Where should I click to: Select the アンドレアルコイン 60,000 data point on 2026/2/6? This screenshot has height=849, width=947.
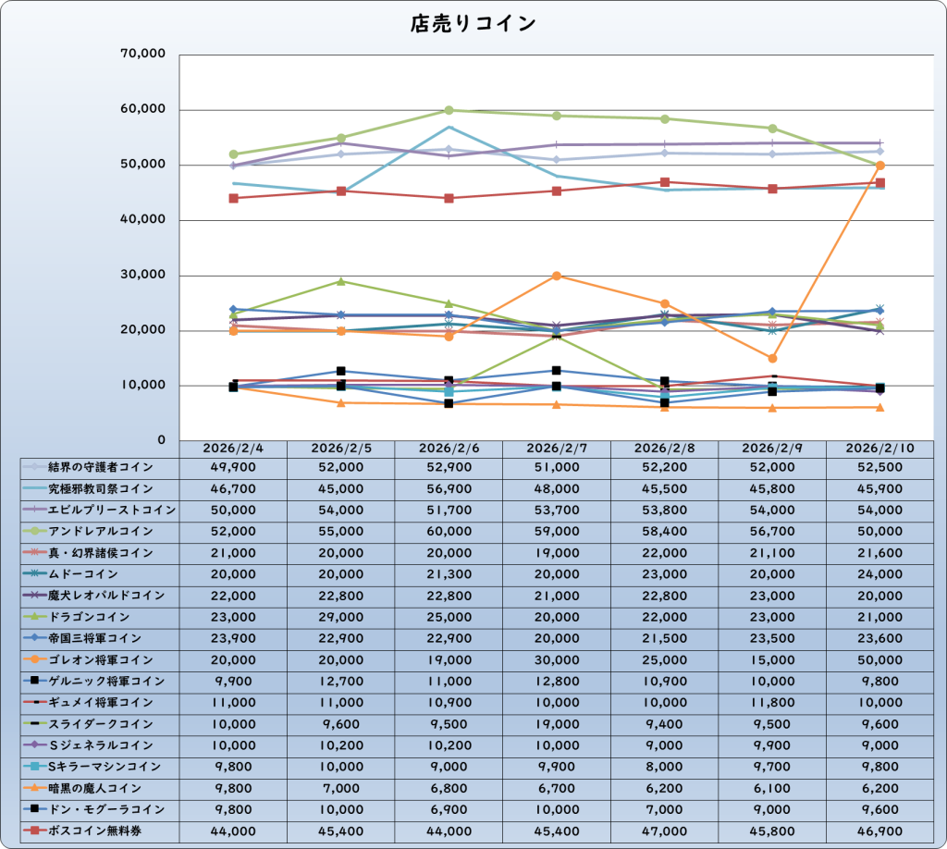click(x=449, y=110)
